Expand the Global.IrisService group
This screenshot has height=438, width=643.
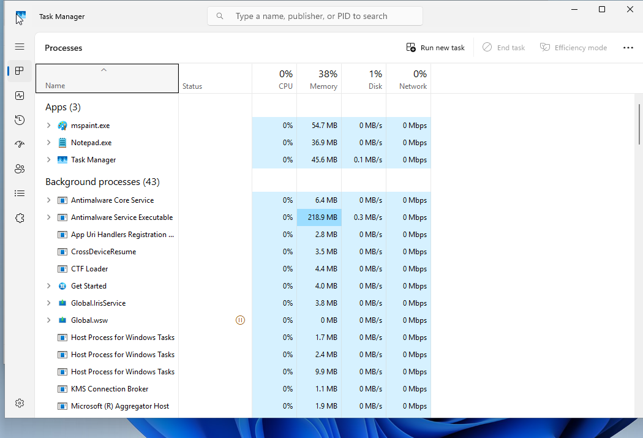click(48, 303)
